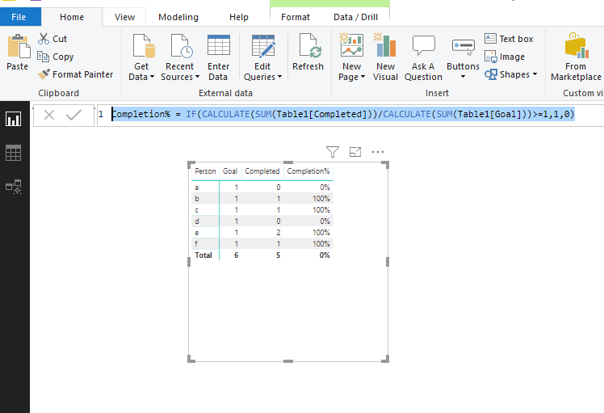Commit the formula with checkmark
604x413 pixels.
[73, 115]
